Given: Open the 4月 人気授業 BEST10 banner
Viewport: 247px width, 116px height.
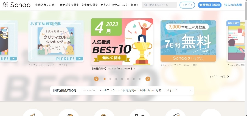Looking at the screenshot, I should pyautogui.click(x=122, y=42).
